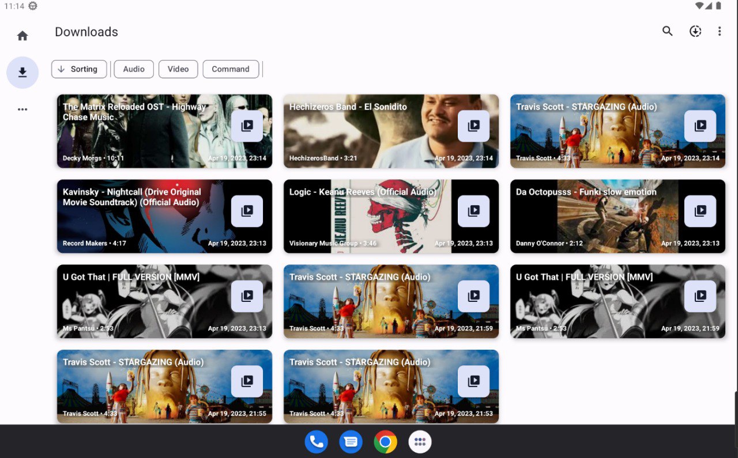Open the Kavinsky - Nightcall card
738x458 pixels.
click(x=164, y=216)
